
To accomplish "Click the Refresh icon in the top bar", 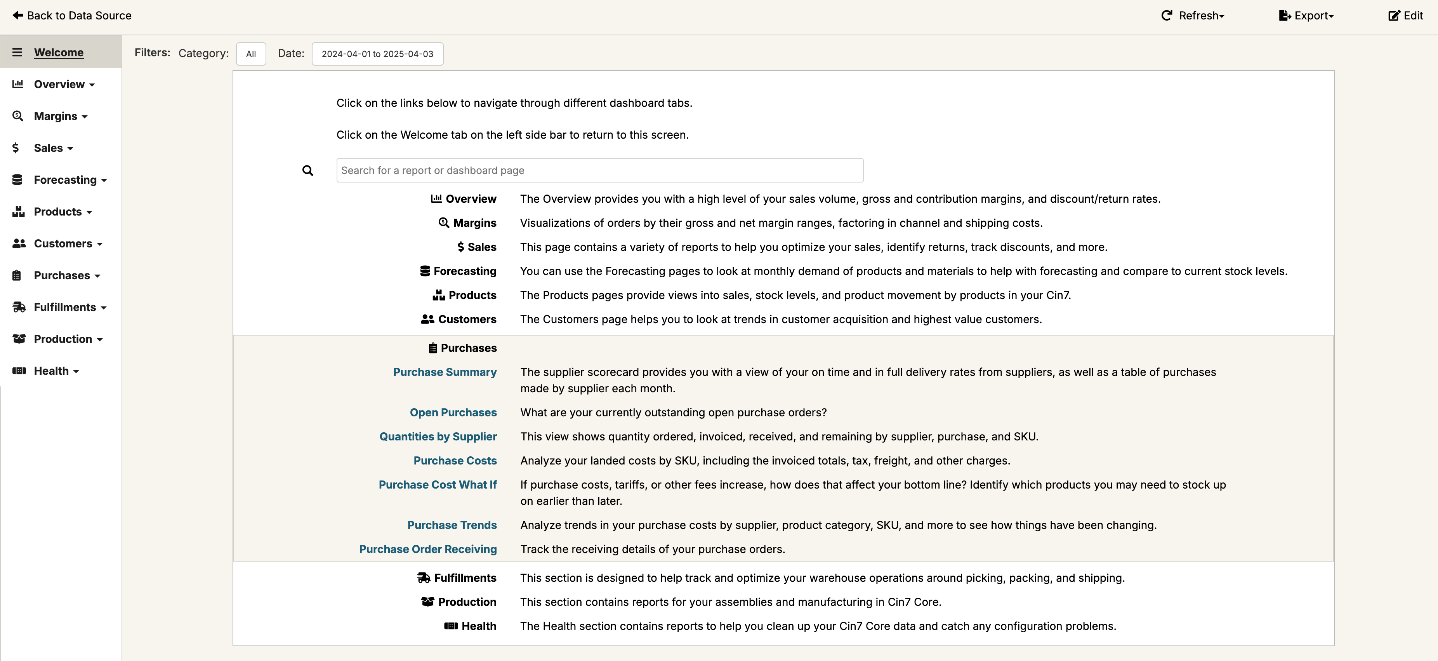I will point(1167,15).
